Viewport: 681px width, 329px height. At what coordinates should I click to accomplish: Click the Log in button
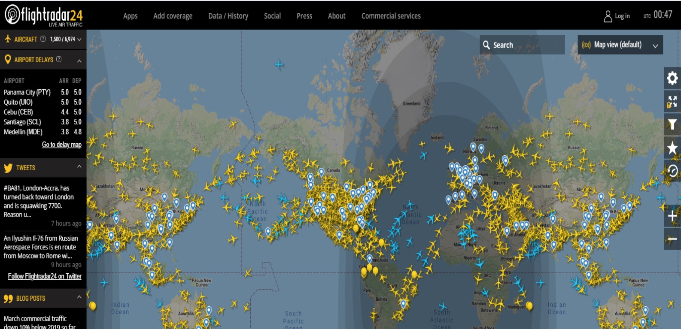coord(617,16)
